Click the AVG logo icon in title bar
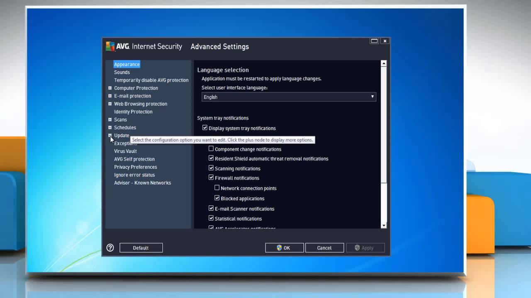Image resolution: width=531 pixels, height=298 pixels. [x=110, y=46]
